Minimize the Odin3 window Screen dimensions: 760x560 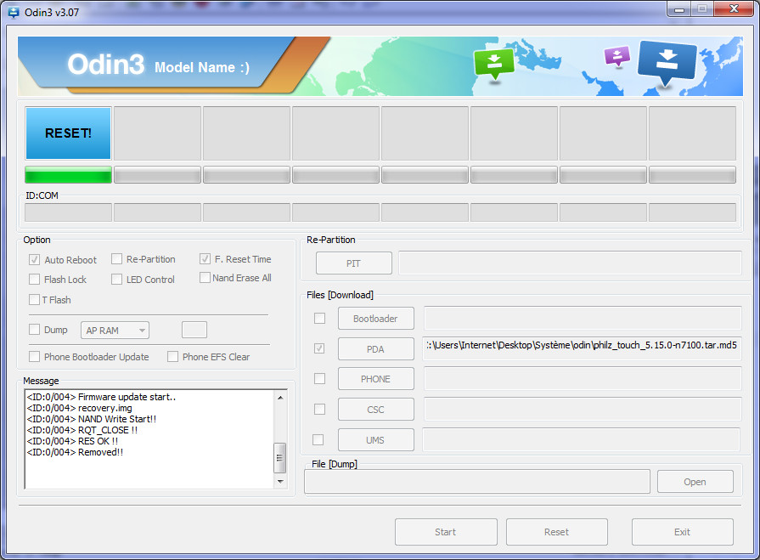[679, 9]
